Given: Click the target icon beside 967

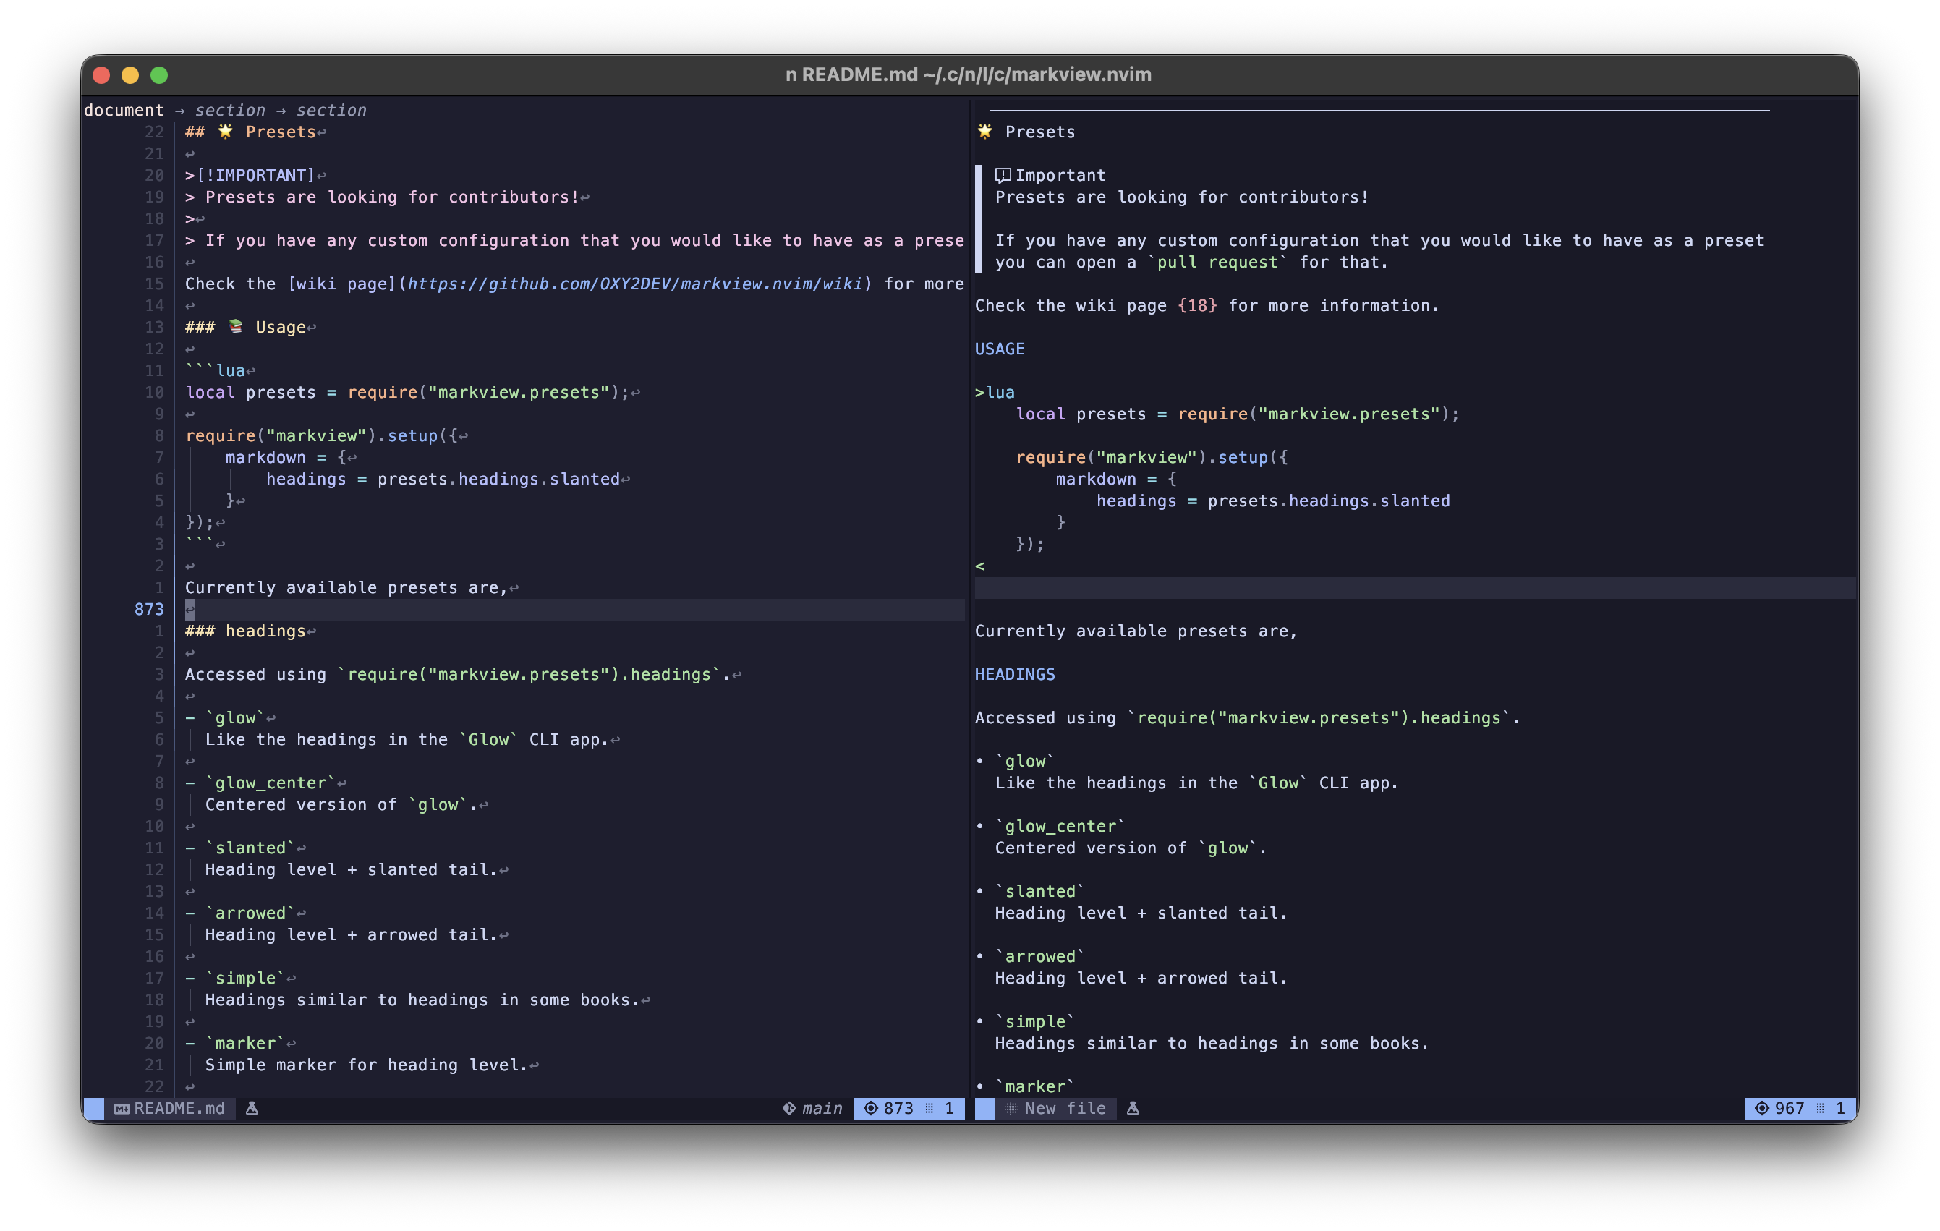Looking at the screenshot, I should point(1761,1109).
